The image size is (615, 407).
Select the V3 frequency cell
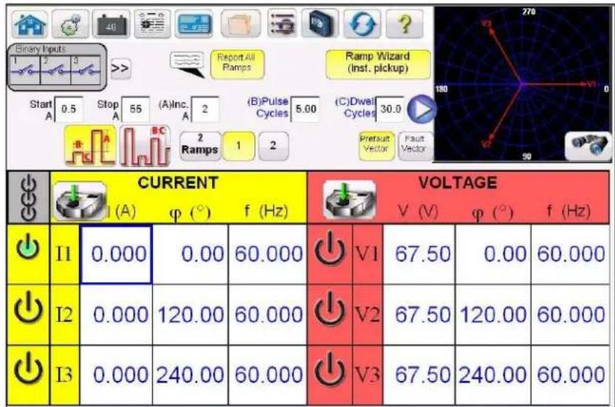click(571, 375)
